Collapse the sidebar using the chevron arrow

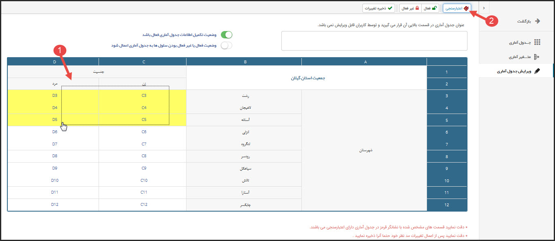coord(484,8)
